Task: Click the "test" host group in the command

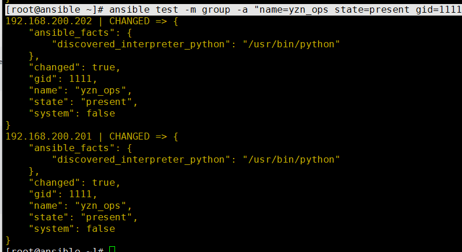Action: (x=167, y=10)
